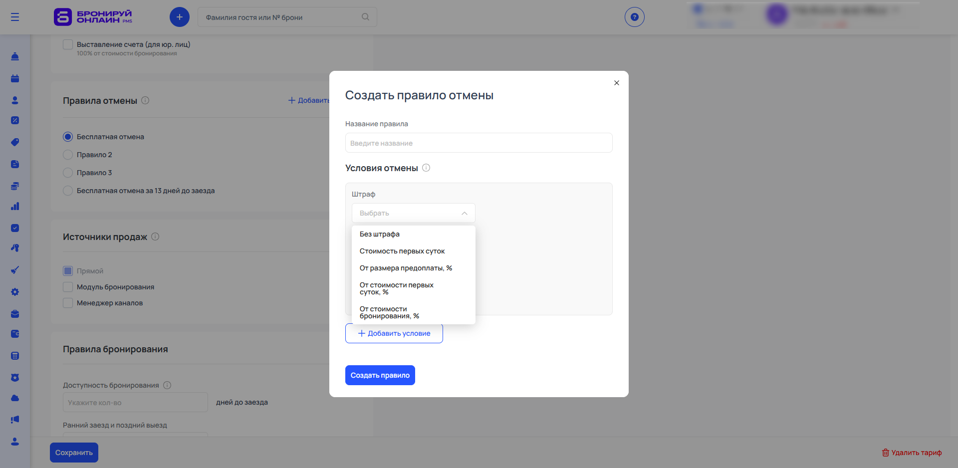Check Выставление счета (для юр. лиц)
Viewport: 958px width, 468px height.
(x=68, y=44)
